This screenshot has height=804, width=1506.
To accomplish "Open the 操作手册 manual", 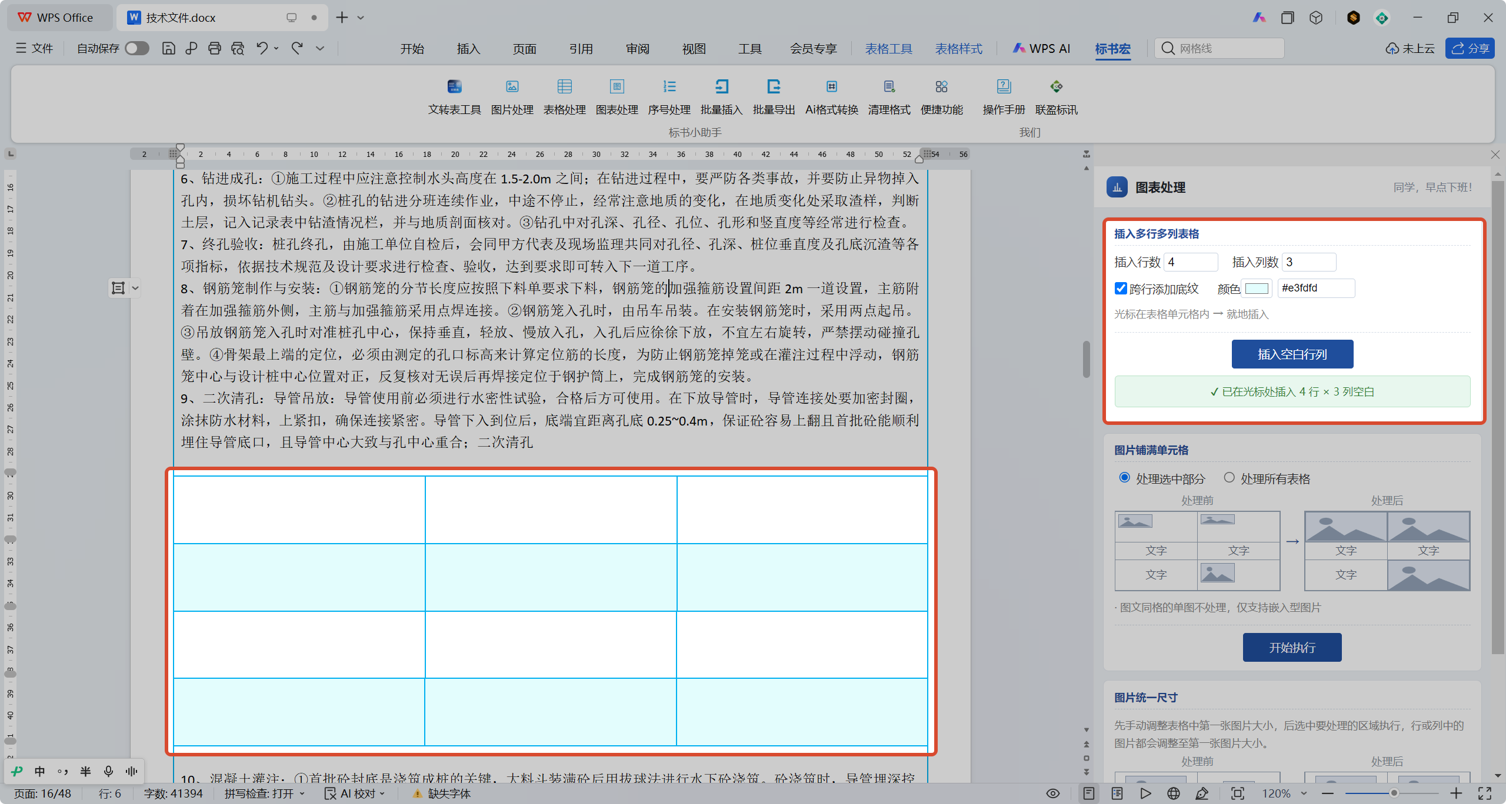I will pos(1004,97).
